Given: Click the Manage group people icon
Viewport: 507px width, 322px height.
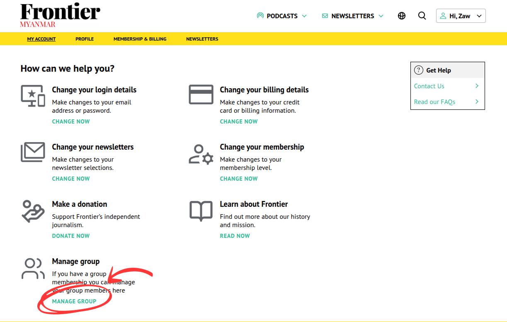Looking at the screenshot, I should (33, 269).
